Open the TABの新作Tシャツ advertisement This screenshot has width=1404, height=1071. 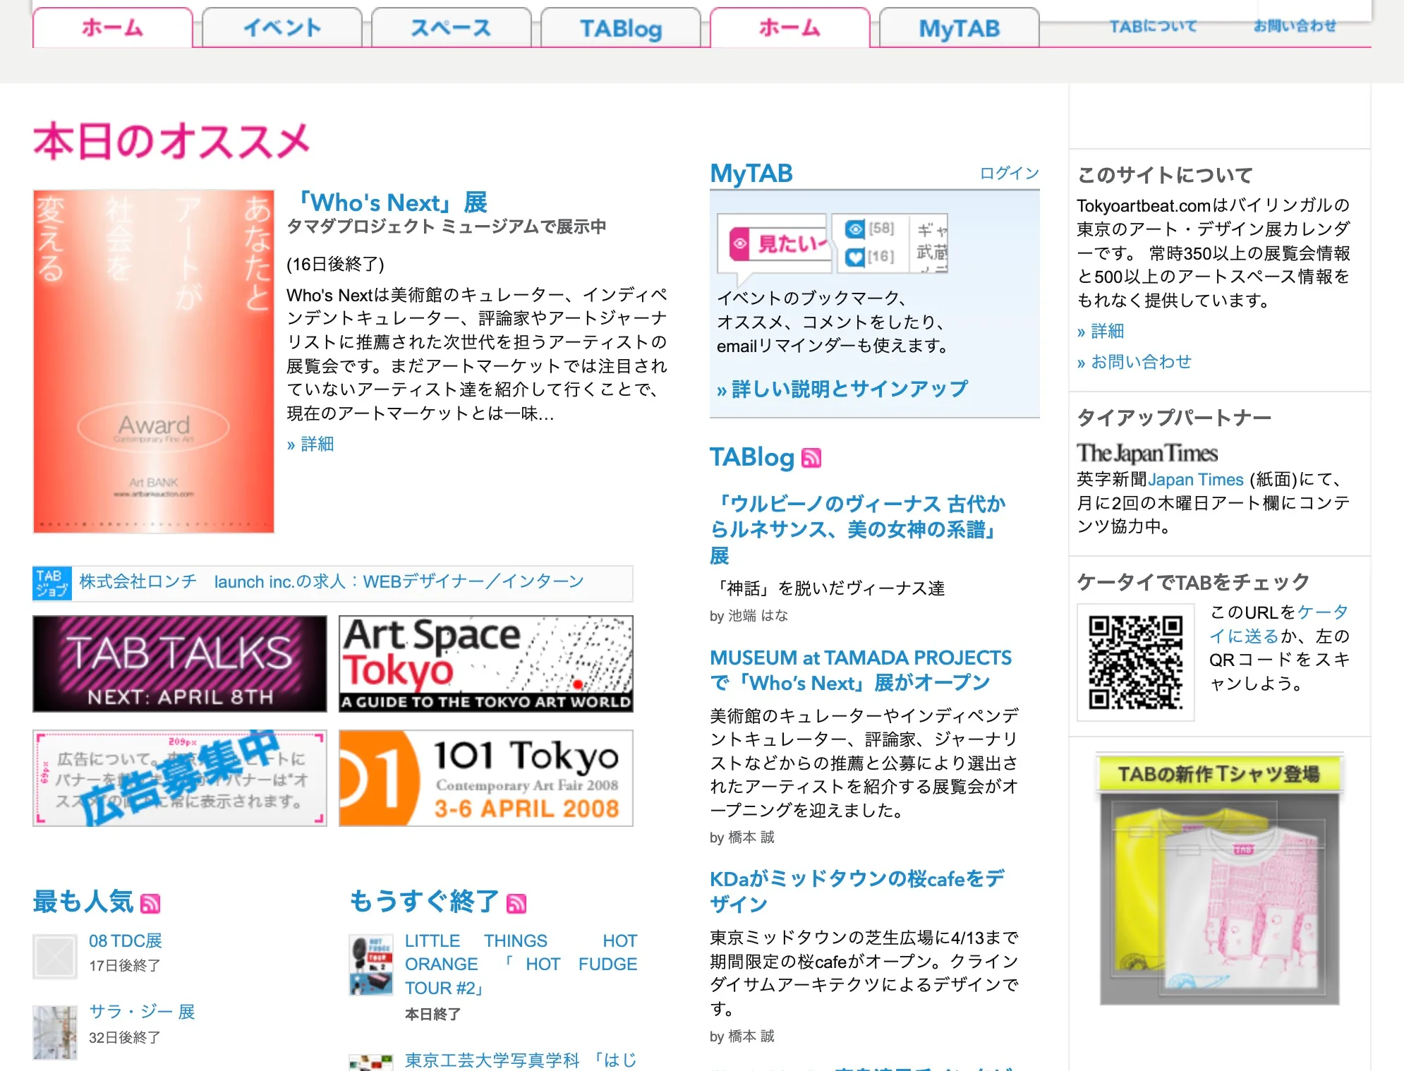(1219, 878)
